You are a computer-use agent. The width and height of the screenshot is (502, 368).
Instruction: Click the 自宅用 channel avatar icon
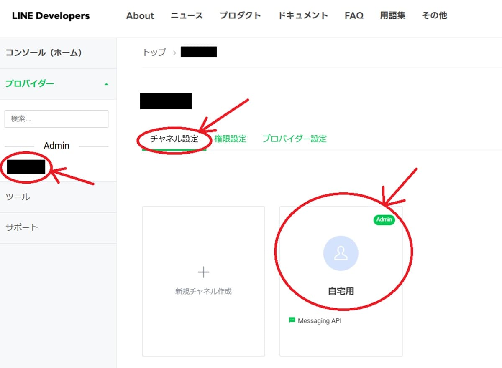click(341, 253)
